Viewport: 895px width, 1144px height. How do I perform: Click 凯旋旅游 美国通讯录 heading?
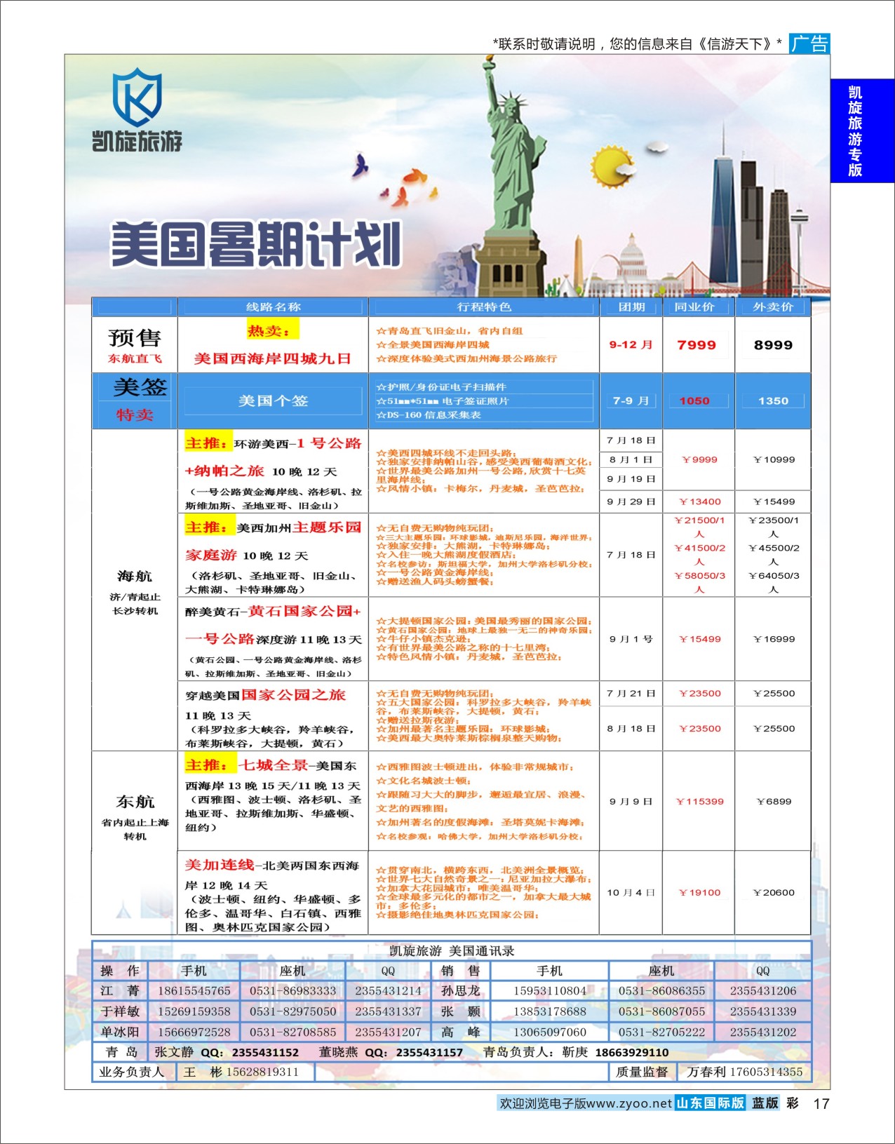[x=452, y=950]
